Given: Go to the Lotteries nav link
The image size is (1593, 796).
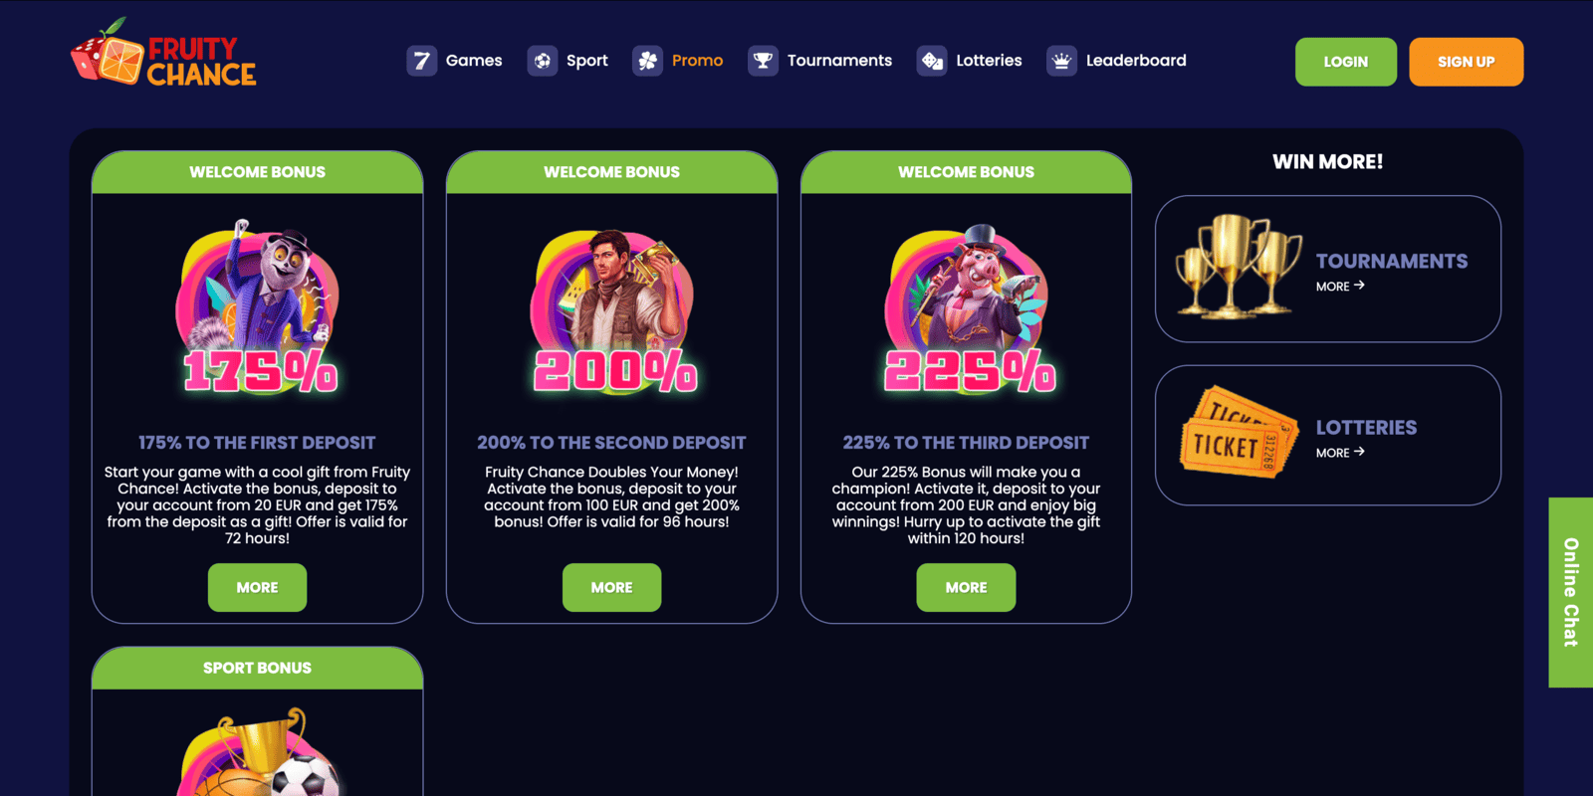Looking at the screenshot, I should [x=989, y=61].
